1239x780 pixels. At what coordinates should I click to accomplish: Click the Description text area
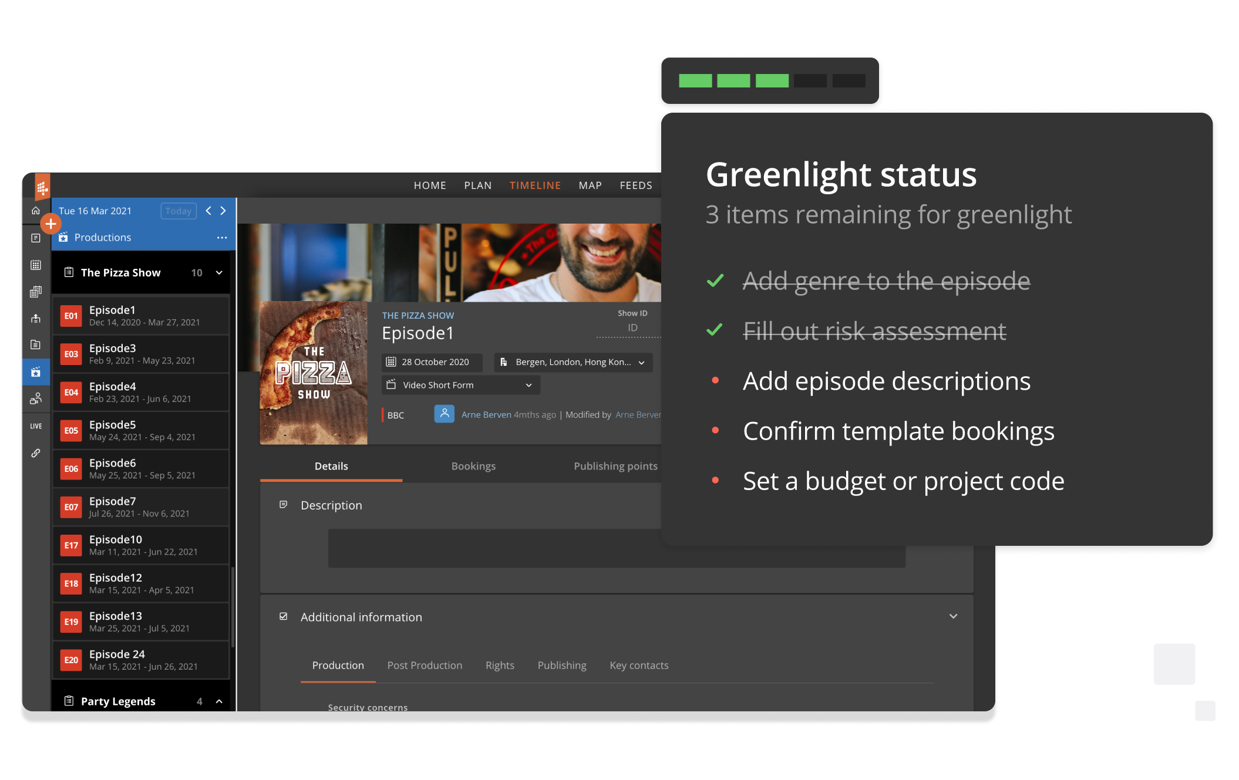tap(617, 549)
